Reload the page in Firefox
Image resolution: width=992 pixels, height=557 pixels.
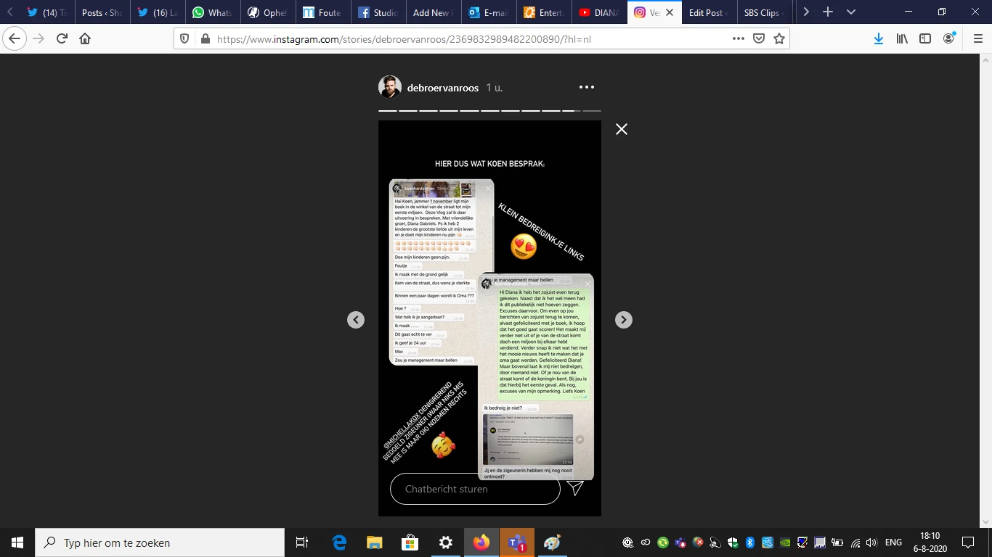62,39
